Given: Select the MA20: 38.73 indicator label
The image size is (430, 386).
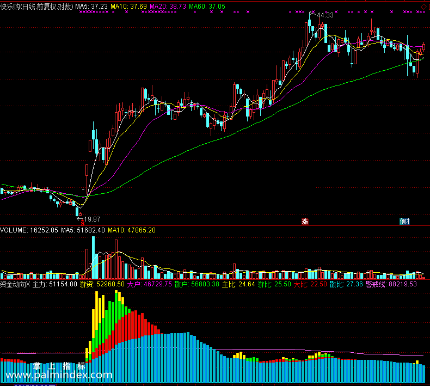Looking at the screenshot, I should 168,7.
